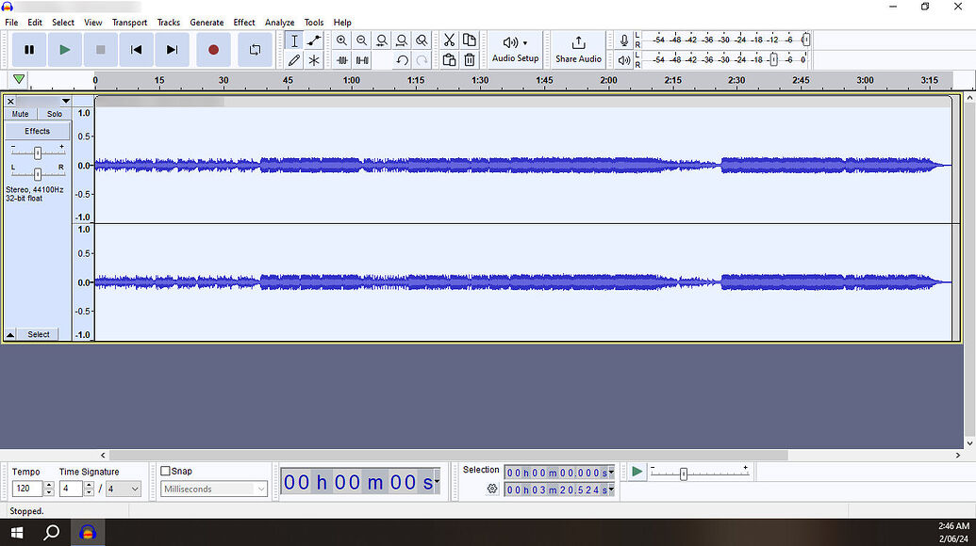Click the Share Audio button
The height and width of the screenshot is (546, 976).
pos(577,49)
